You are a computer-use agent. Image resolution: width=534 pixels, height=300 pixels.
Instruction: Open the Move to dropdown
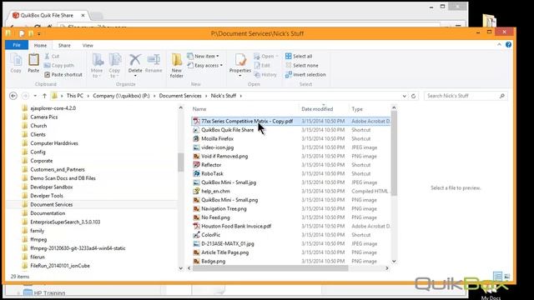97,66
